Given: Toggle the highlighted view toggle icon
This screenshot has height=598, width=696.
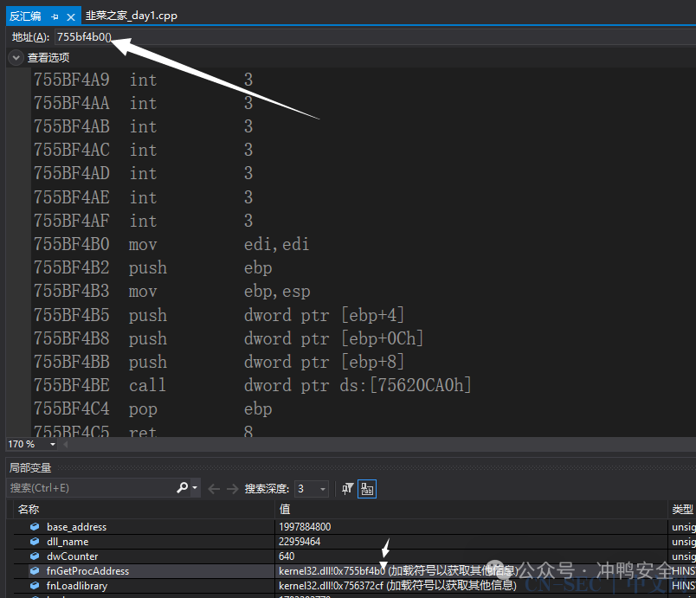Looking at the screenshot, I should (367, 489).
